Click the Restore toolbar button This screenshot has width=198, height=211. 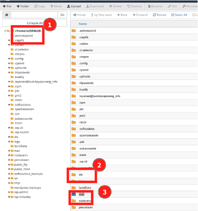pyautogui.click(x=134, y=6)
